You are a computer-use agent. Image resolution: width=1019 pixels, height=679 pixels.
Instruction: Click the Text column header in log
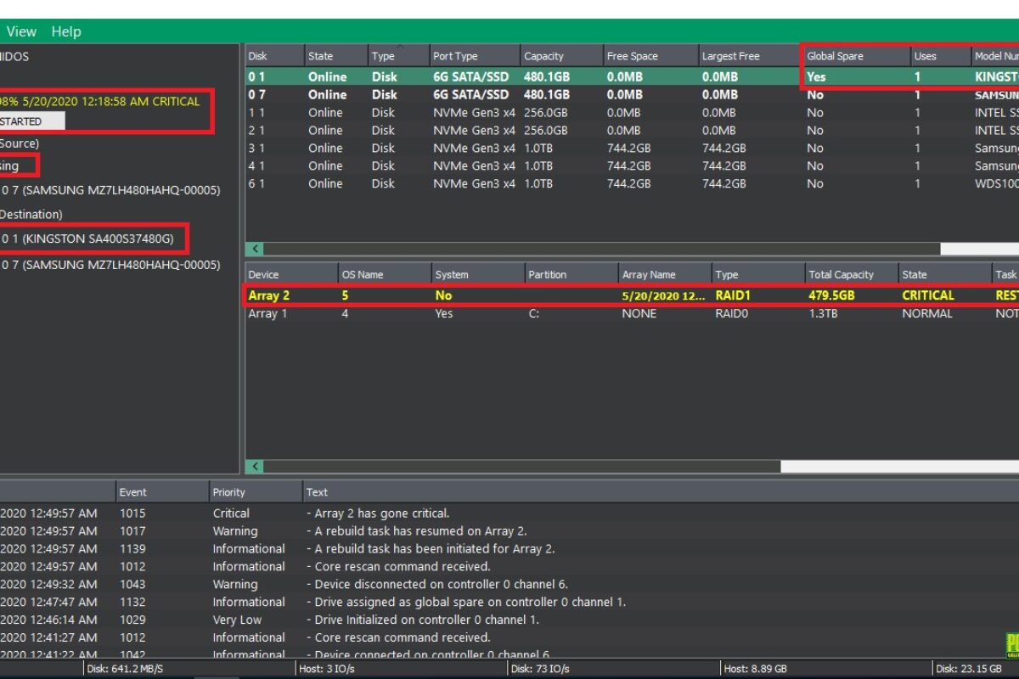(x=661, y=491)
